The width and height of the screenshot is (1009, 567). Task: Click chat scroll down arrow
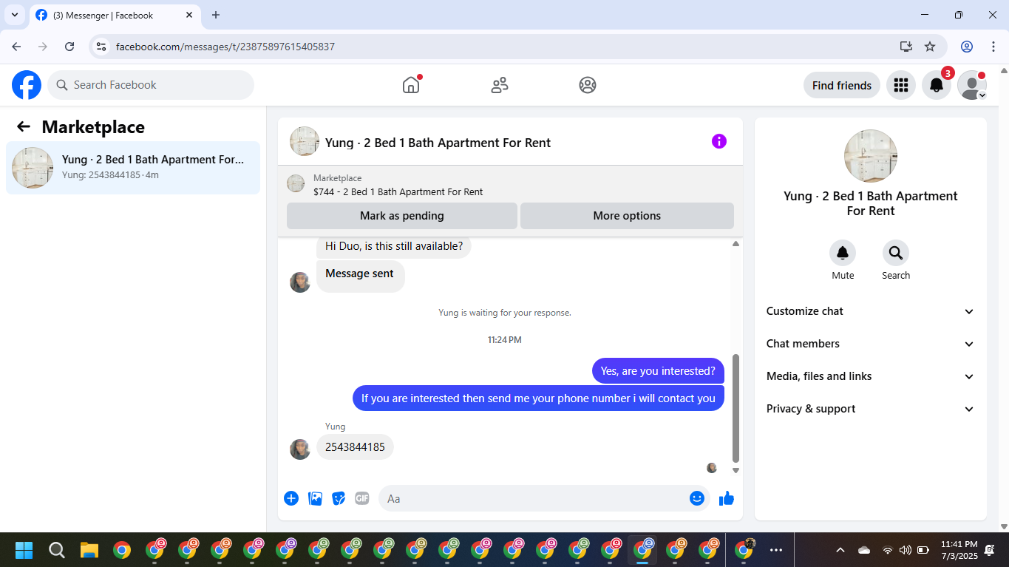pyautogui.click(x=735, y=470)
